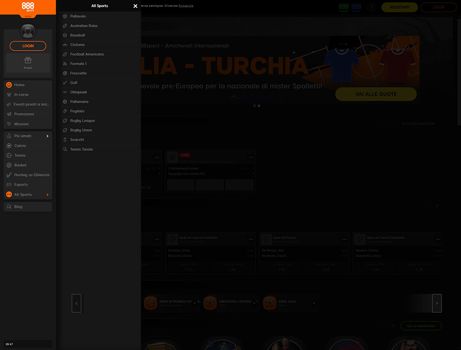Click the Pugilato boxing glove icon

65,111
